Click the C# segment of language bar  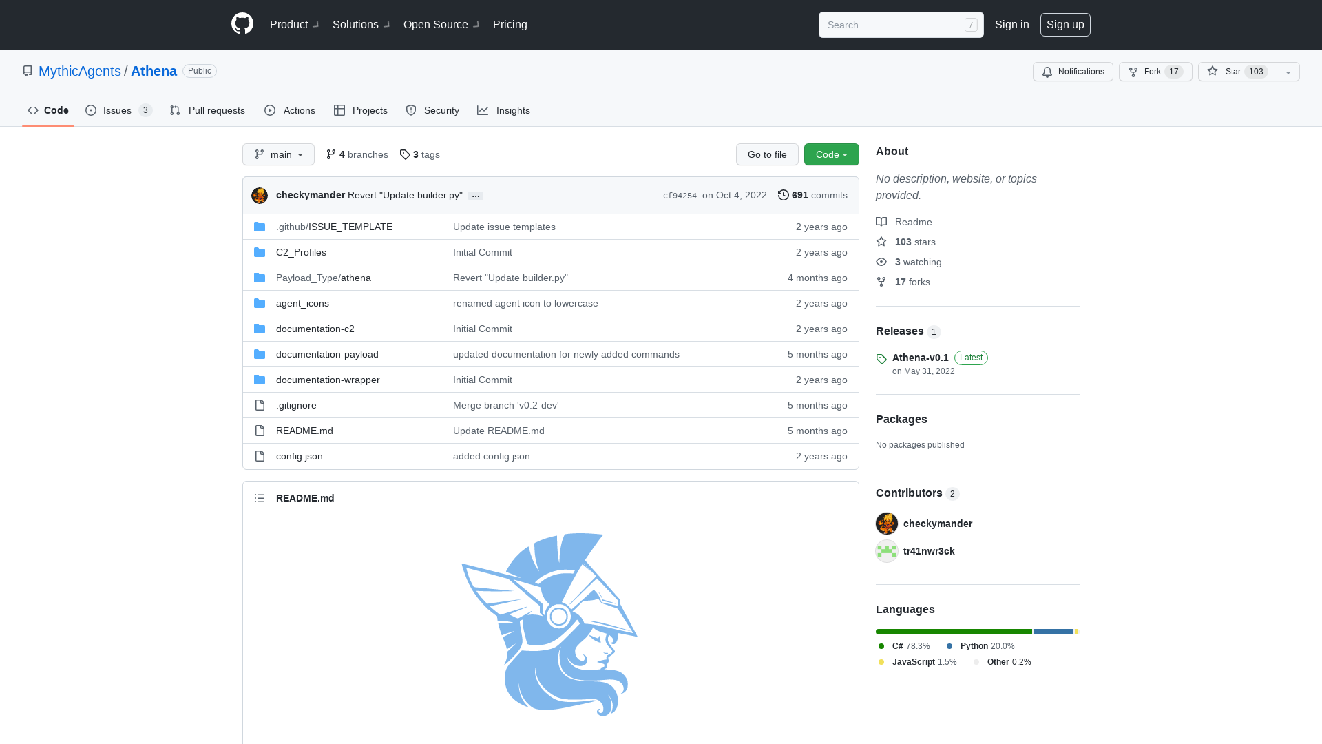coord(954,632)
